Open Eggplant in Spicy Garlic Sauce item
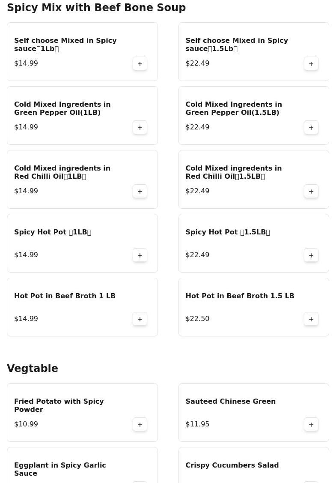Screen dimensions: 336x483 60,469
